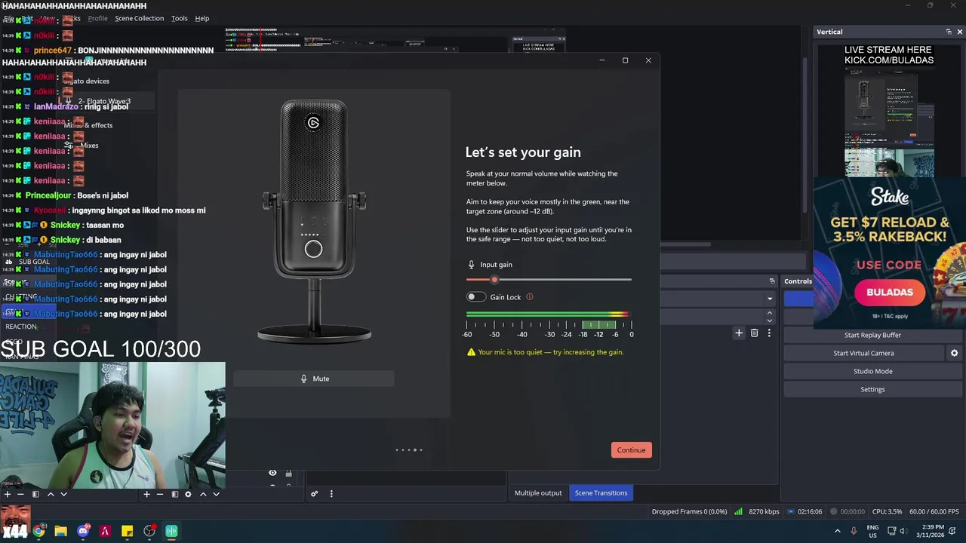Show hidden icons in the system tray
The image size is (966, 543).
pyautogui.click(x=837, y=531)
